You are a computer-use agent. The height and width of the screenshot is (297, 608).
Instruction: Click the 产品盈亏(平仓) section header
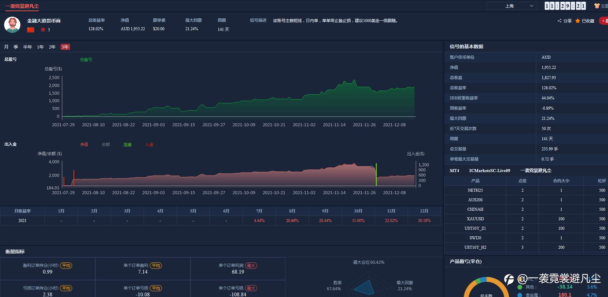[x=465, y=261]
